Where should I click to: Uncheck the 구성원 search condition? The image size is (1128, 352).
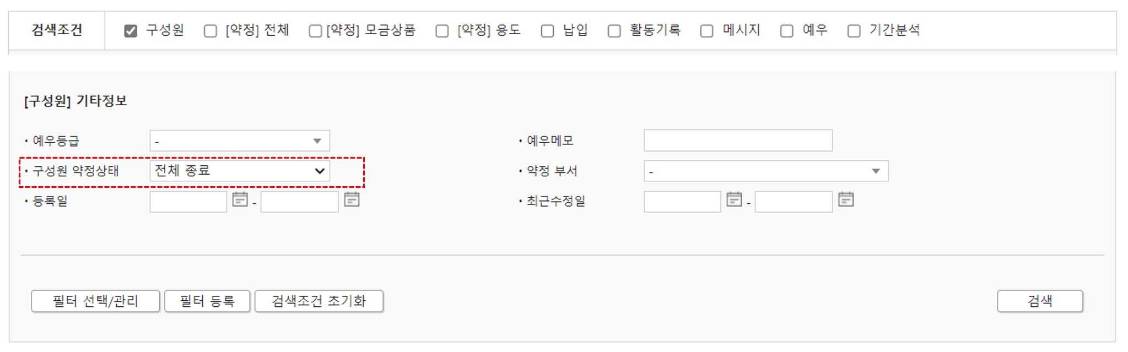click(x=130, y=31)
